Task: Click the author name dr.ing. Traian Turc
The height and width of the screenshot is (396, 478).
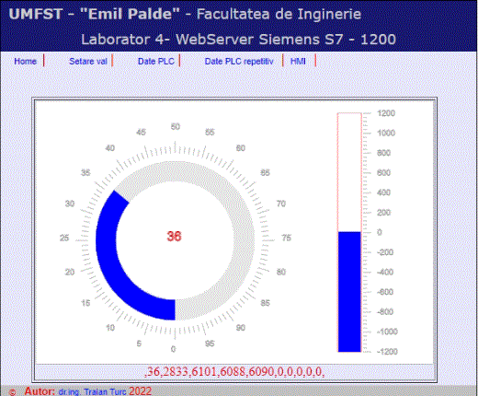Action: point(92,392)
